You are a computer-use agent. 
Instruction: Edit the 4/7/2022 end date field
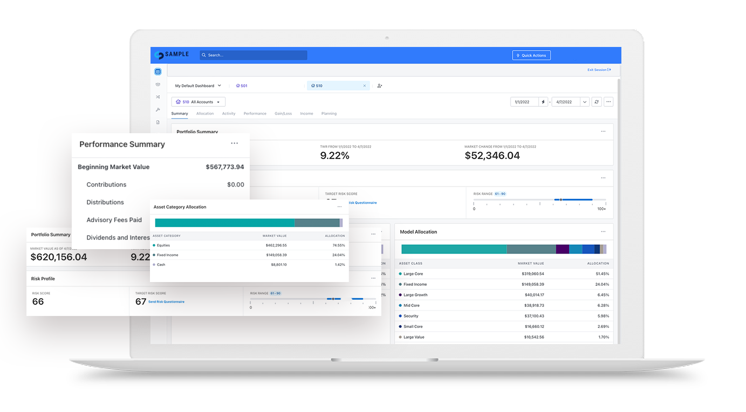pyautogui.click(x=565, y=102)
